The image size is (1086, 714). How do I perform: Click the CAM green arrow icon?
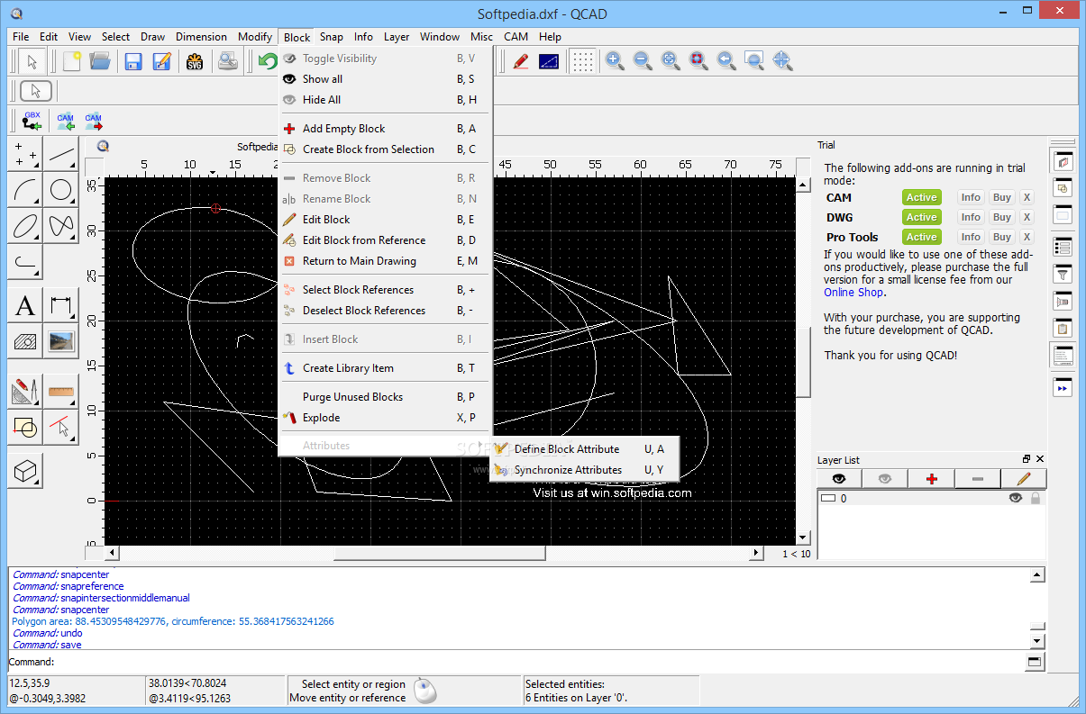point(66,121)
